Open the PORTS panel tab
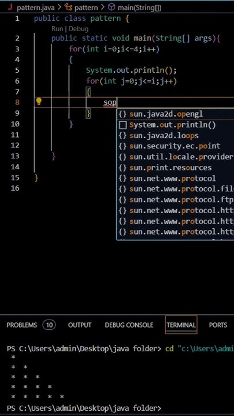The height and width of the screenshot is (416, 234). coord(218,325)
